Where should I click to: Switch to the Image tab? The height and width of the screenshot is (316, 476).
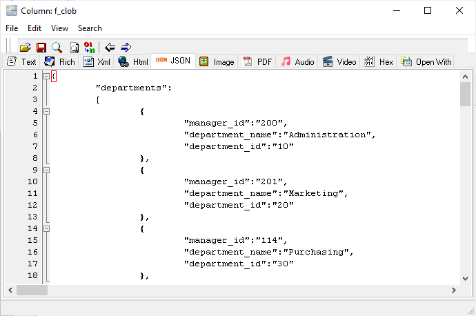coord(217,61)
